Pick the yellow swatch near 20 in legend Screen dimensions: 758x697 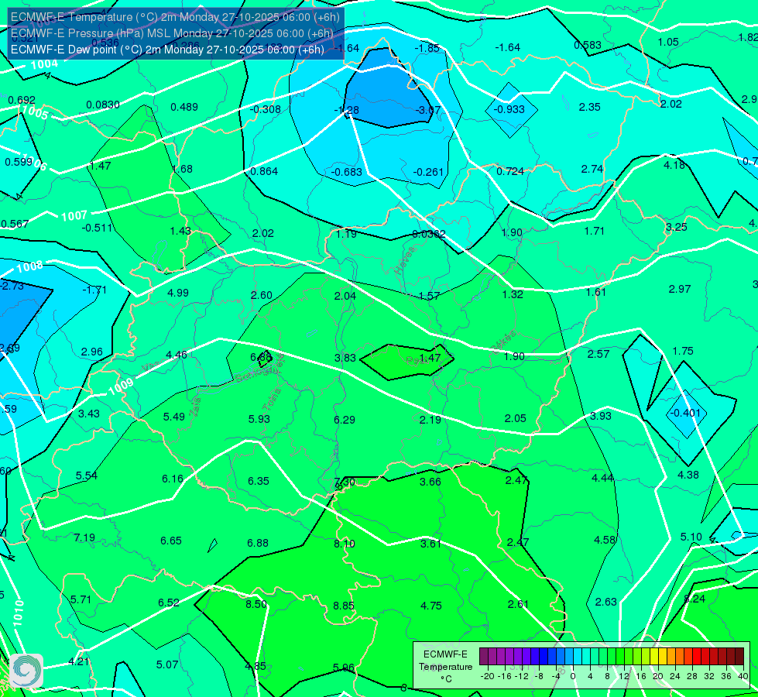[x=654, y=657]
